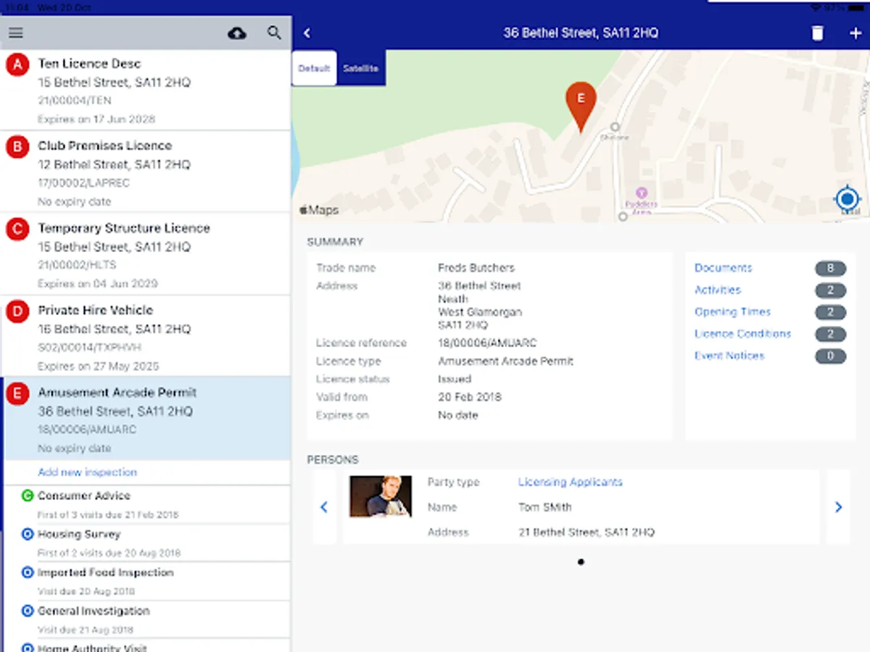The image size is (870, 652).
Task: Tap the blue Housing Survey status icon
Action: [x=28, y=535]
